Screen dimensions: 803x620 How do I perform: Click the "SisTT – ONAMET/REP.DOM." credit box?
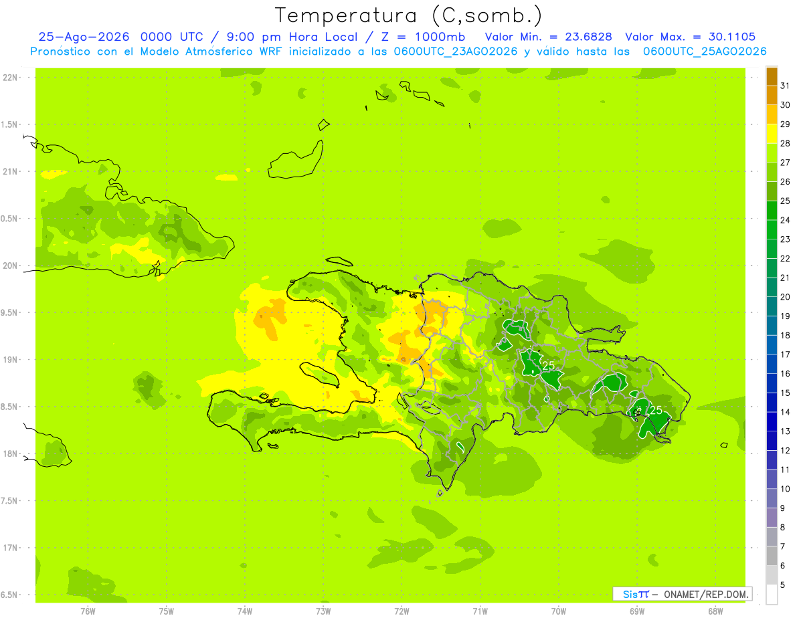click(x=682, y=594)
